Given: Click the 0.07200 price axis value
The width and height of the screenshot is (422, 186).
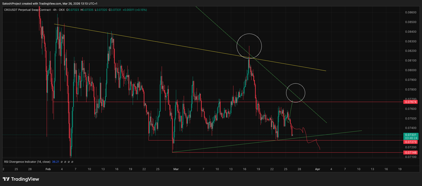Looking at the screenshot, I should tap(410, 148).
